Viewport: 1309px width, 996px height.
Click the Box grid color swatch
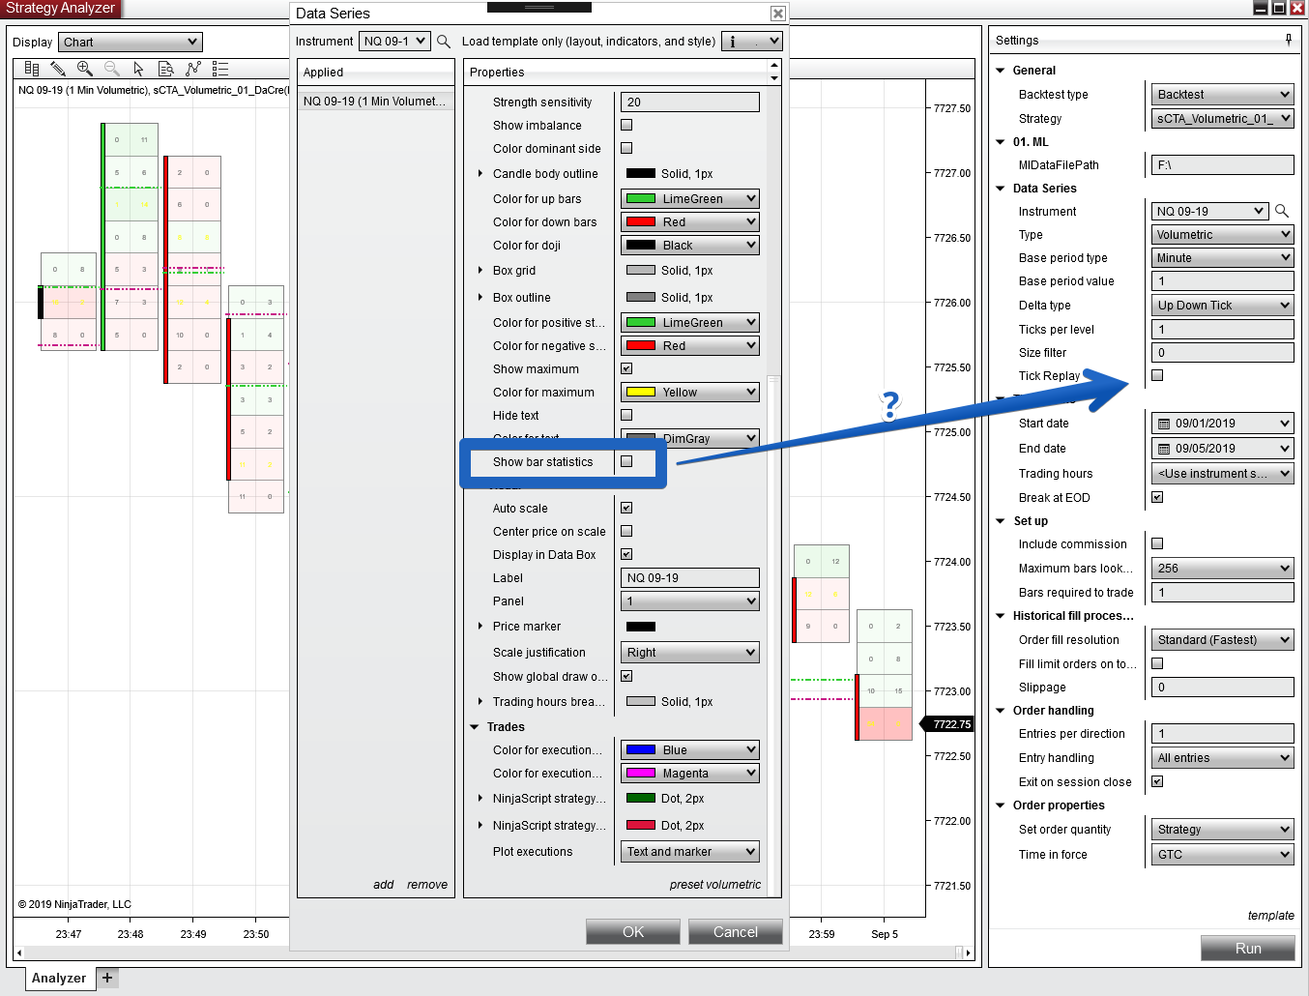pos(641,270)
